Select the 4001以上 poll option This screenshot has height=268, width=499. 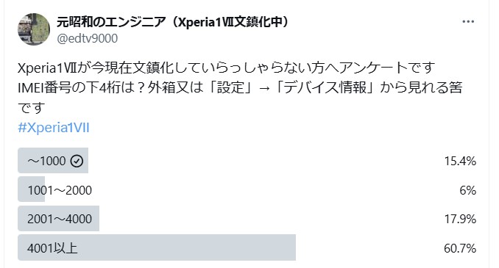pos(247,247)
